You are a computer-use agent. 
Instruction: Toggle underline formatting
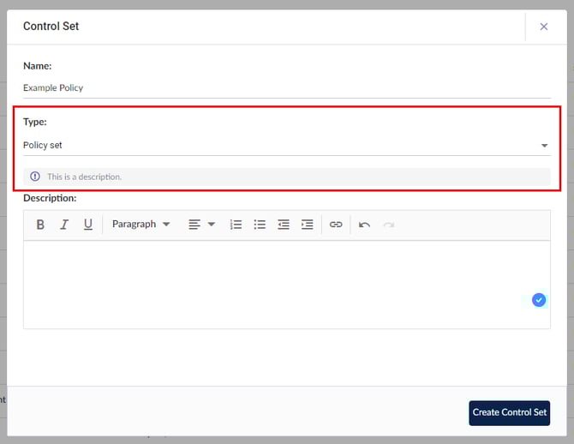88,225
